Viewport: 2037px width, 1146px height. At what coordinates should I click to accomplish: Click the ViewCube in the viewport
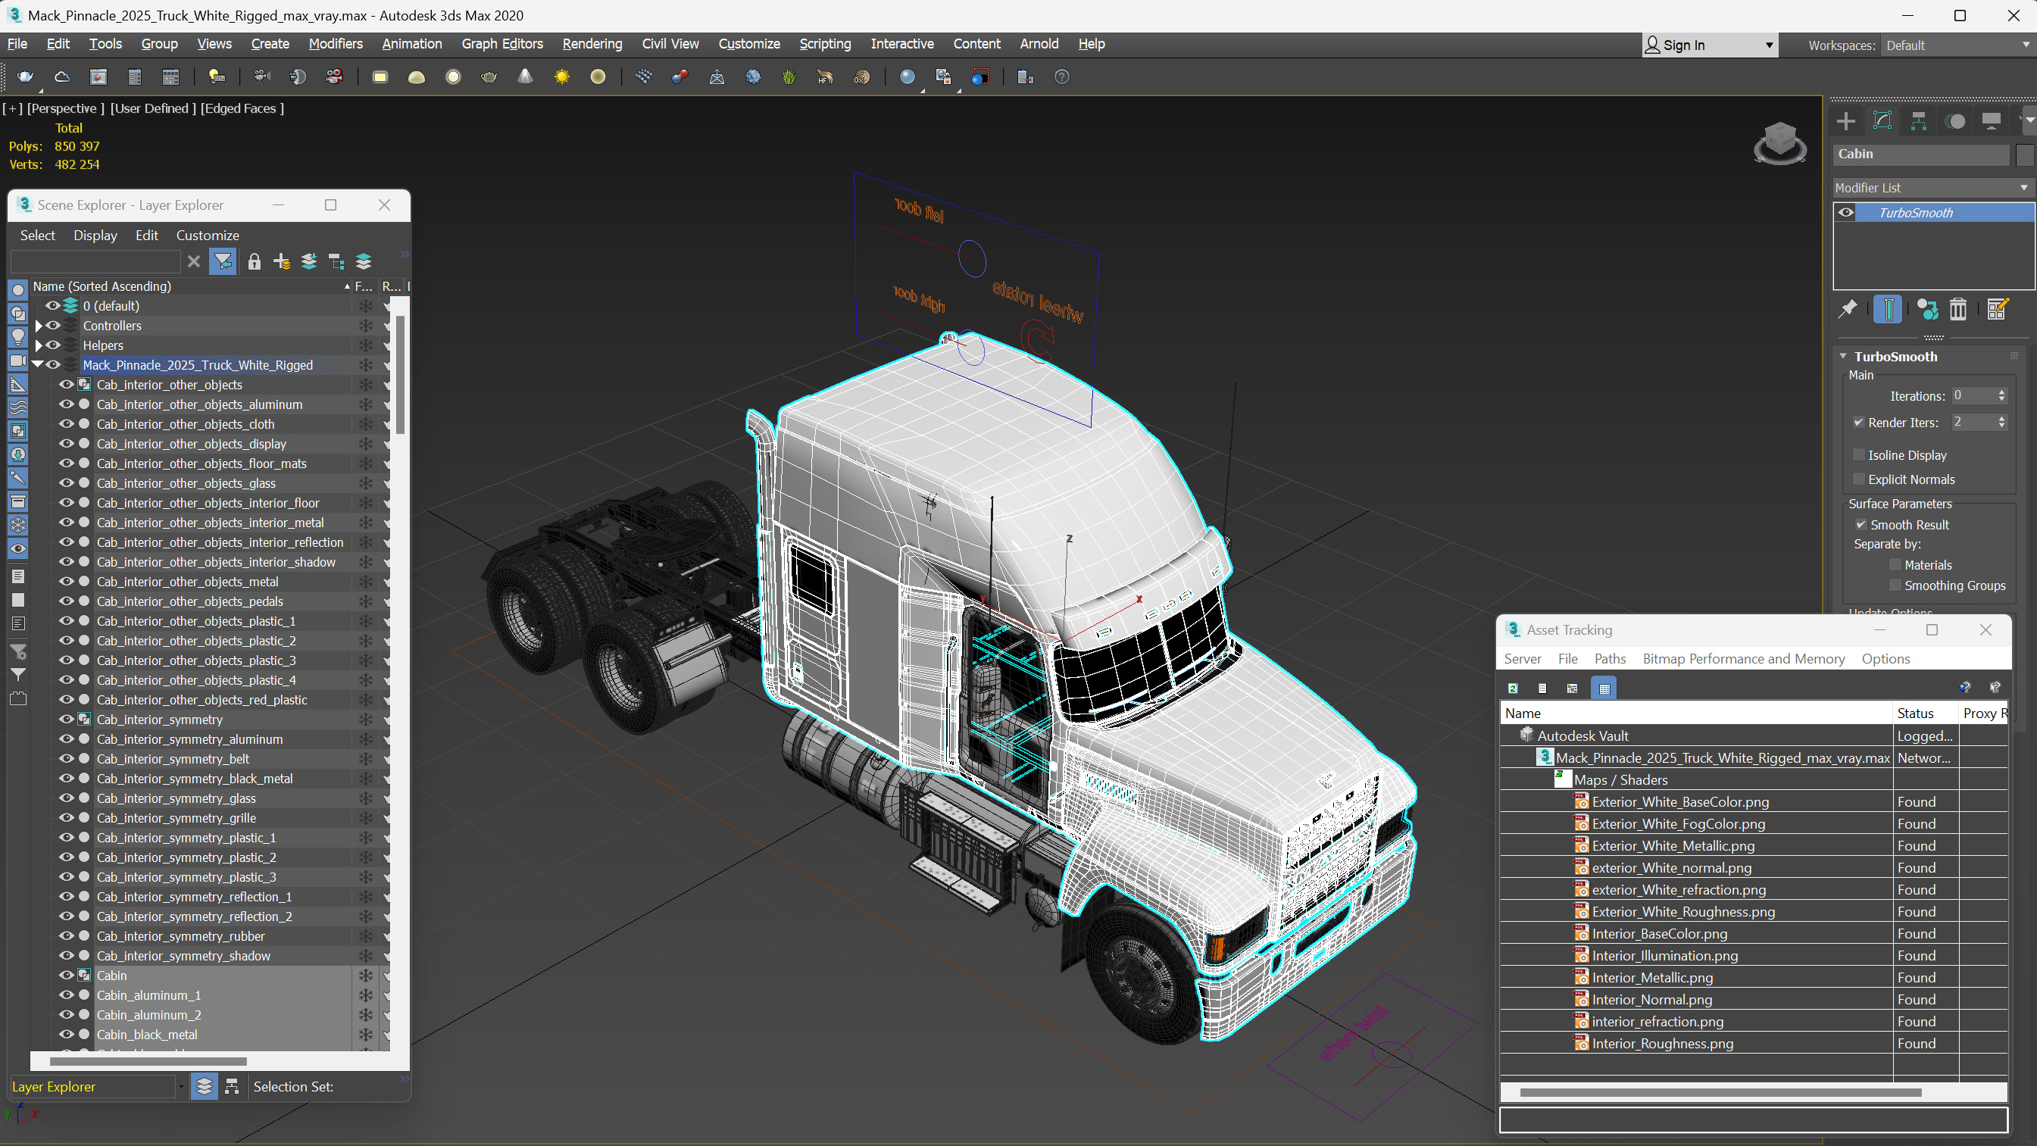point(1780,143)
